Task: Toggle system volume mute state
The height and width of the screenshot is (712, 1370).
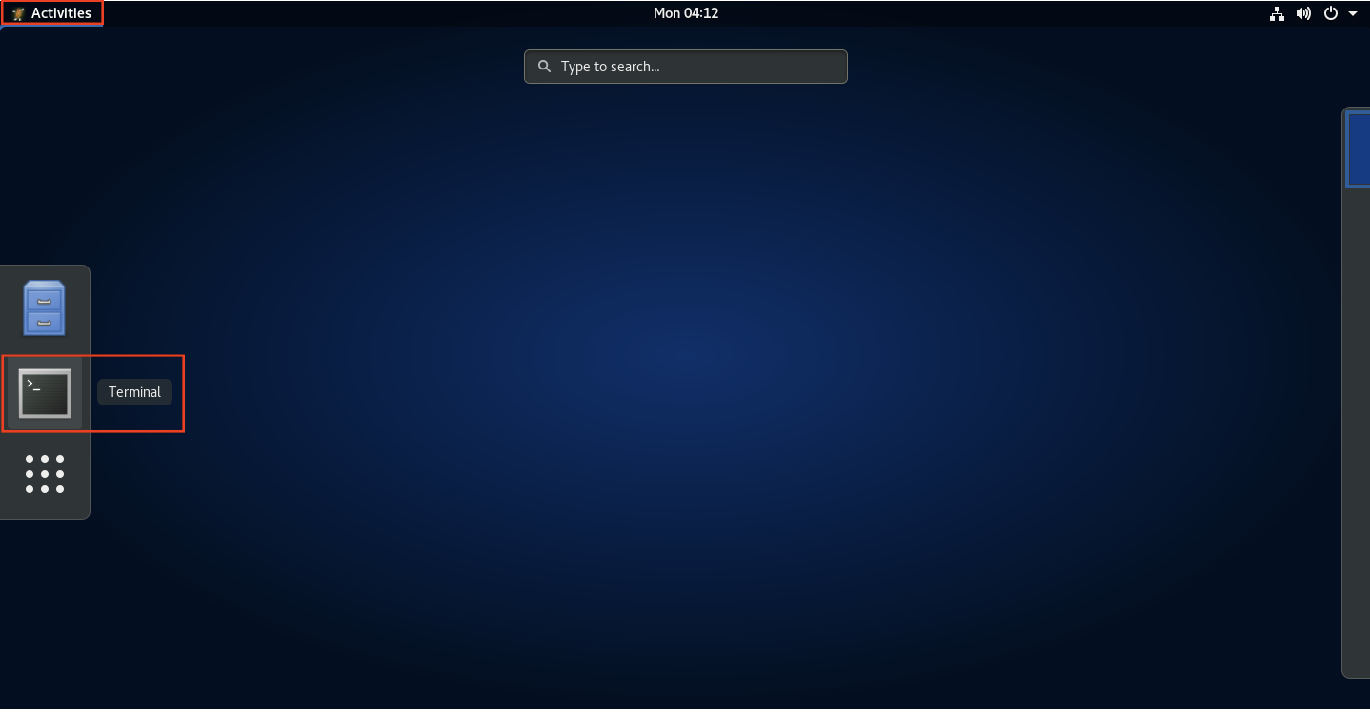Action: (1306, 12)
